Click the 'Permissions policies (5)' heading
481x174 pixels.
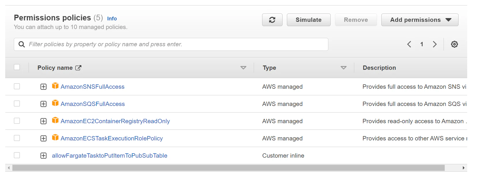58,18
